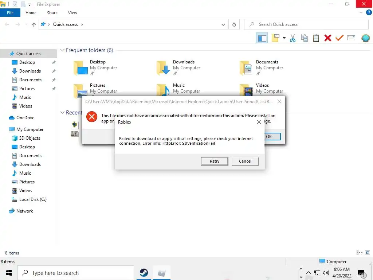Screen dimensions: 373x280
Task: Go up one folder level
Action: pyautogui.click(x=34, y=24)
